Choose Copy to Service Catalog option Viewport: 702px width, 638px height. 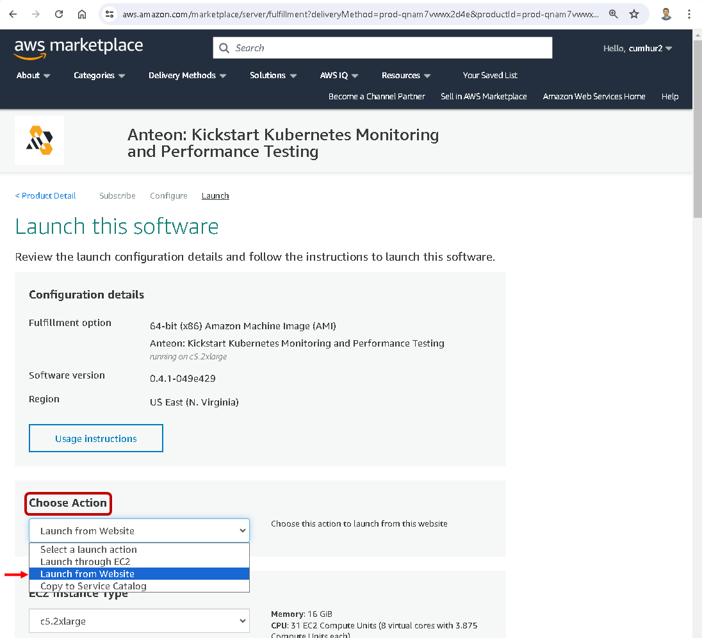pyautogui.click(x=94, y=586)
